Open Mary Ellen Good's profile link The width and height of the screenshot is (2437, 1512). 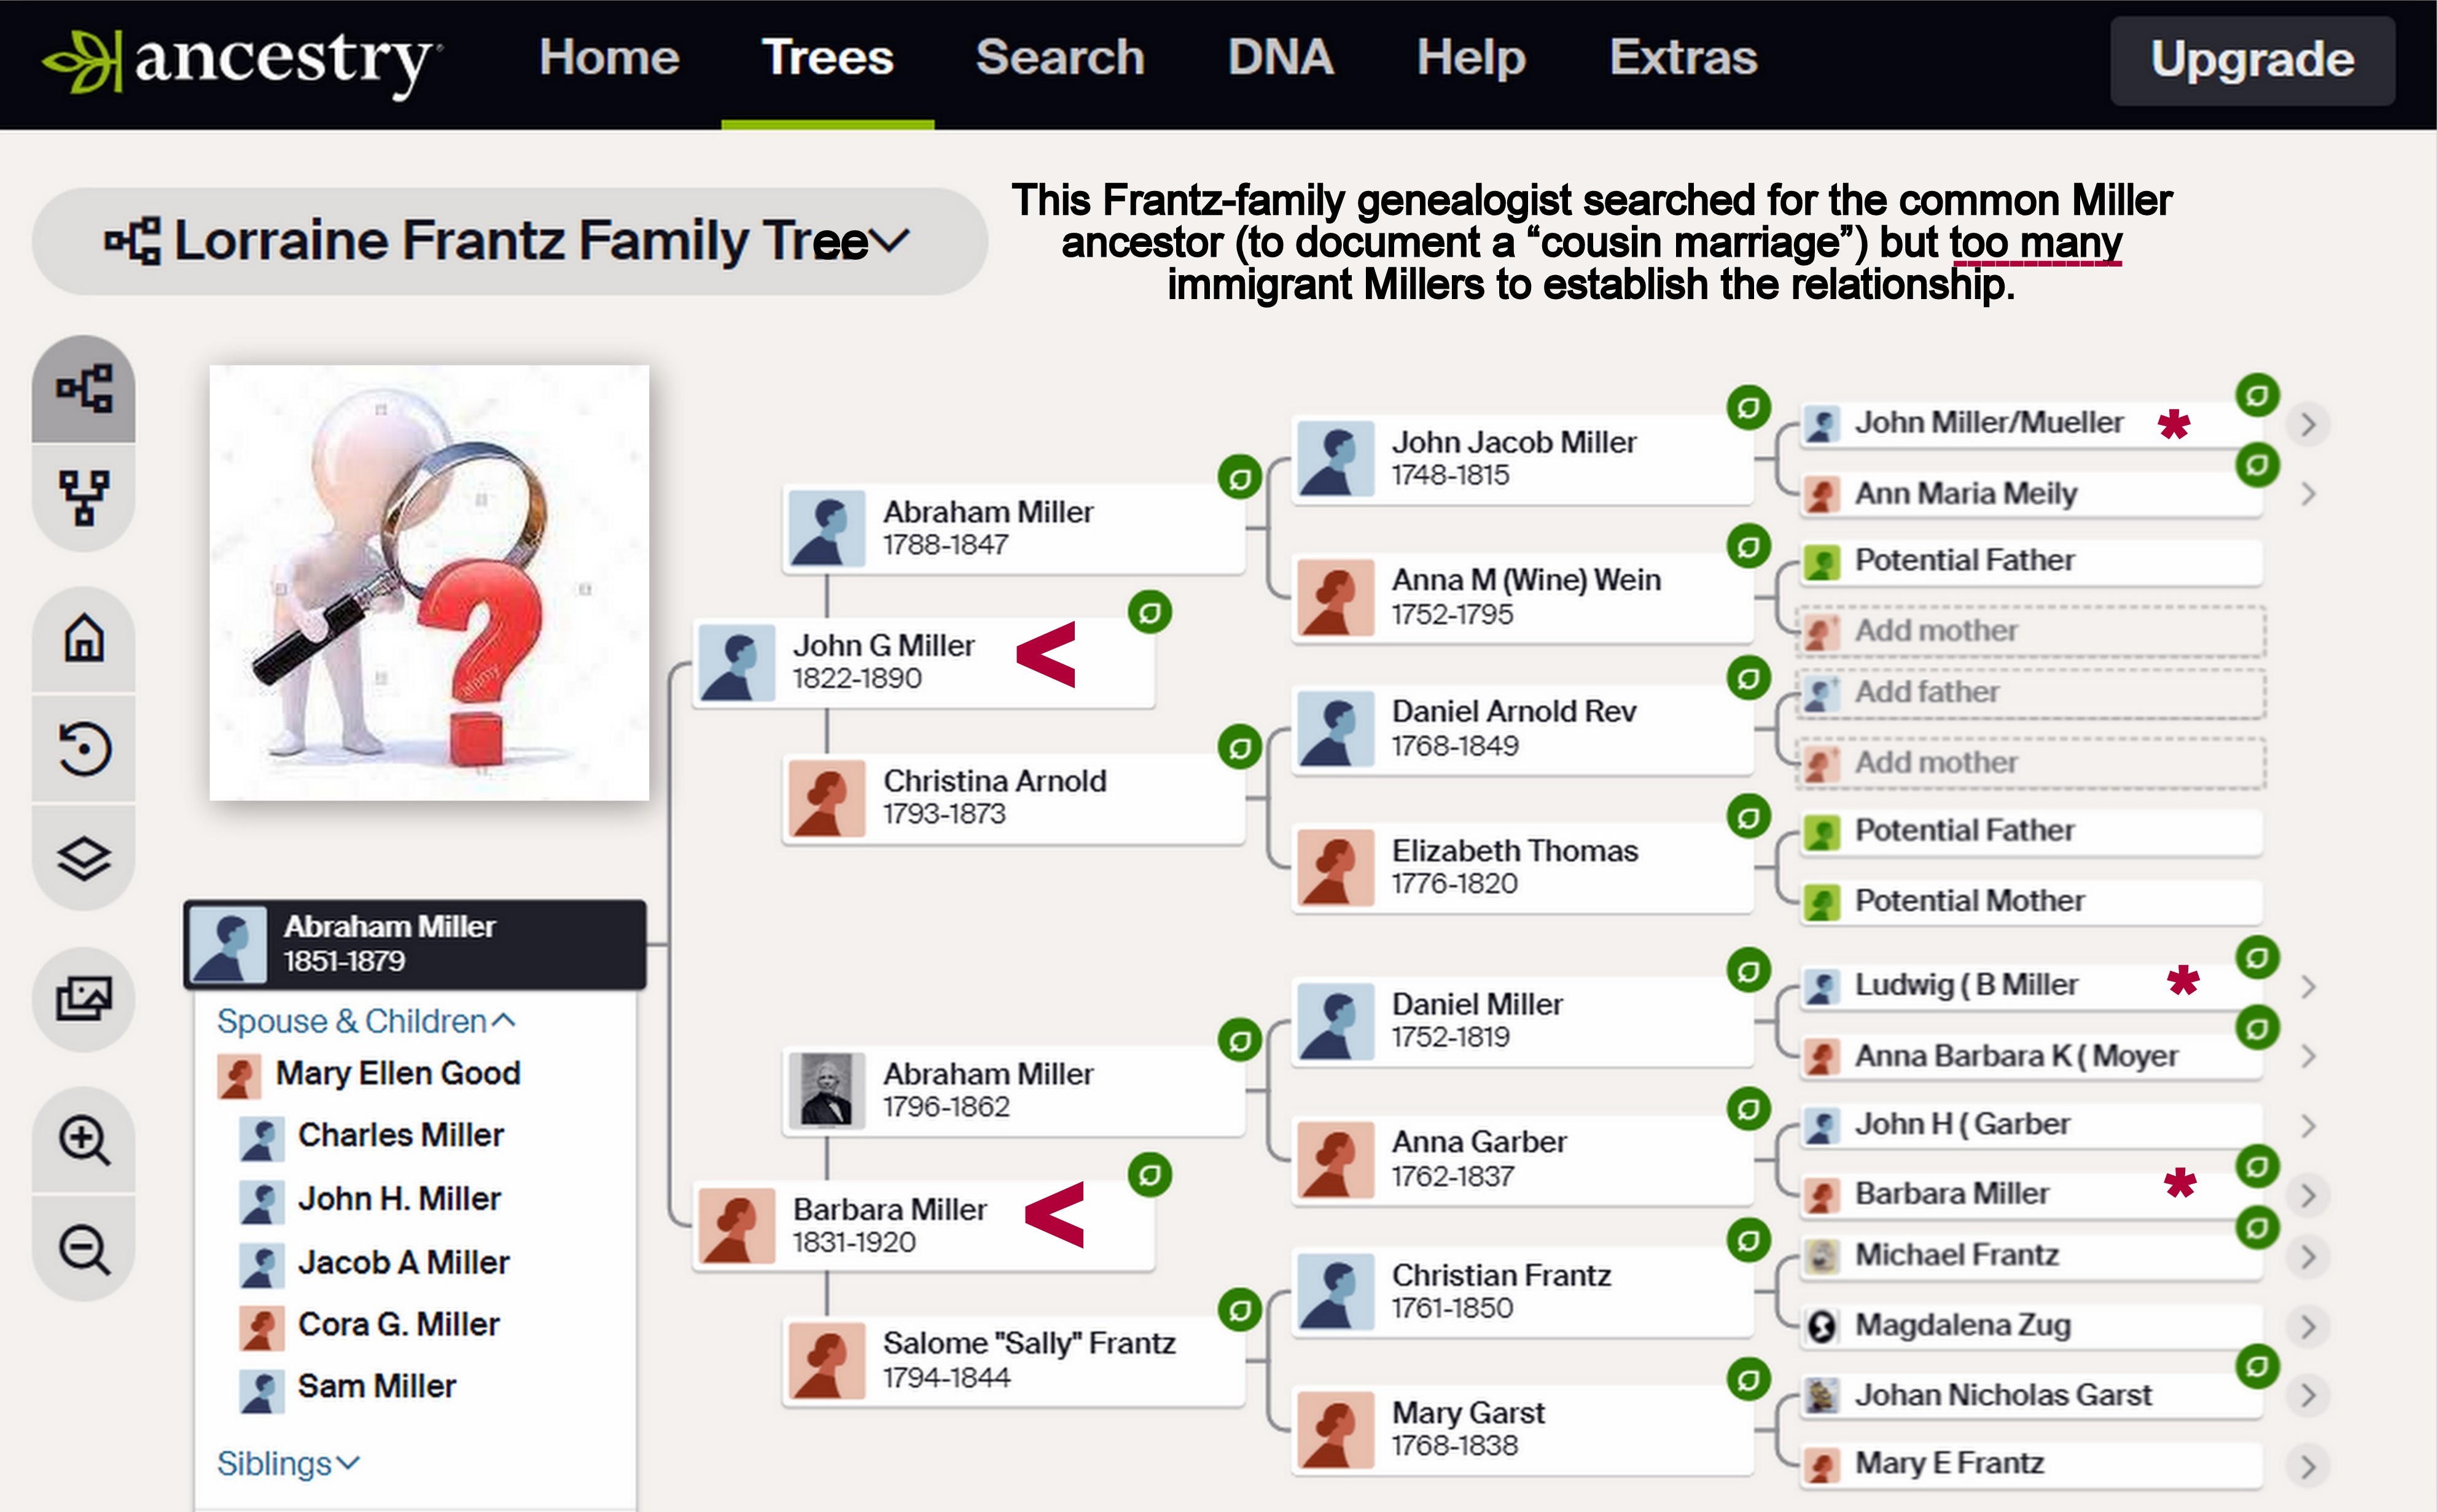(397, 1073)
